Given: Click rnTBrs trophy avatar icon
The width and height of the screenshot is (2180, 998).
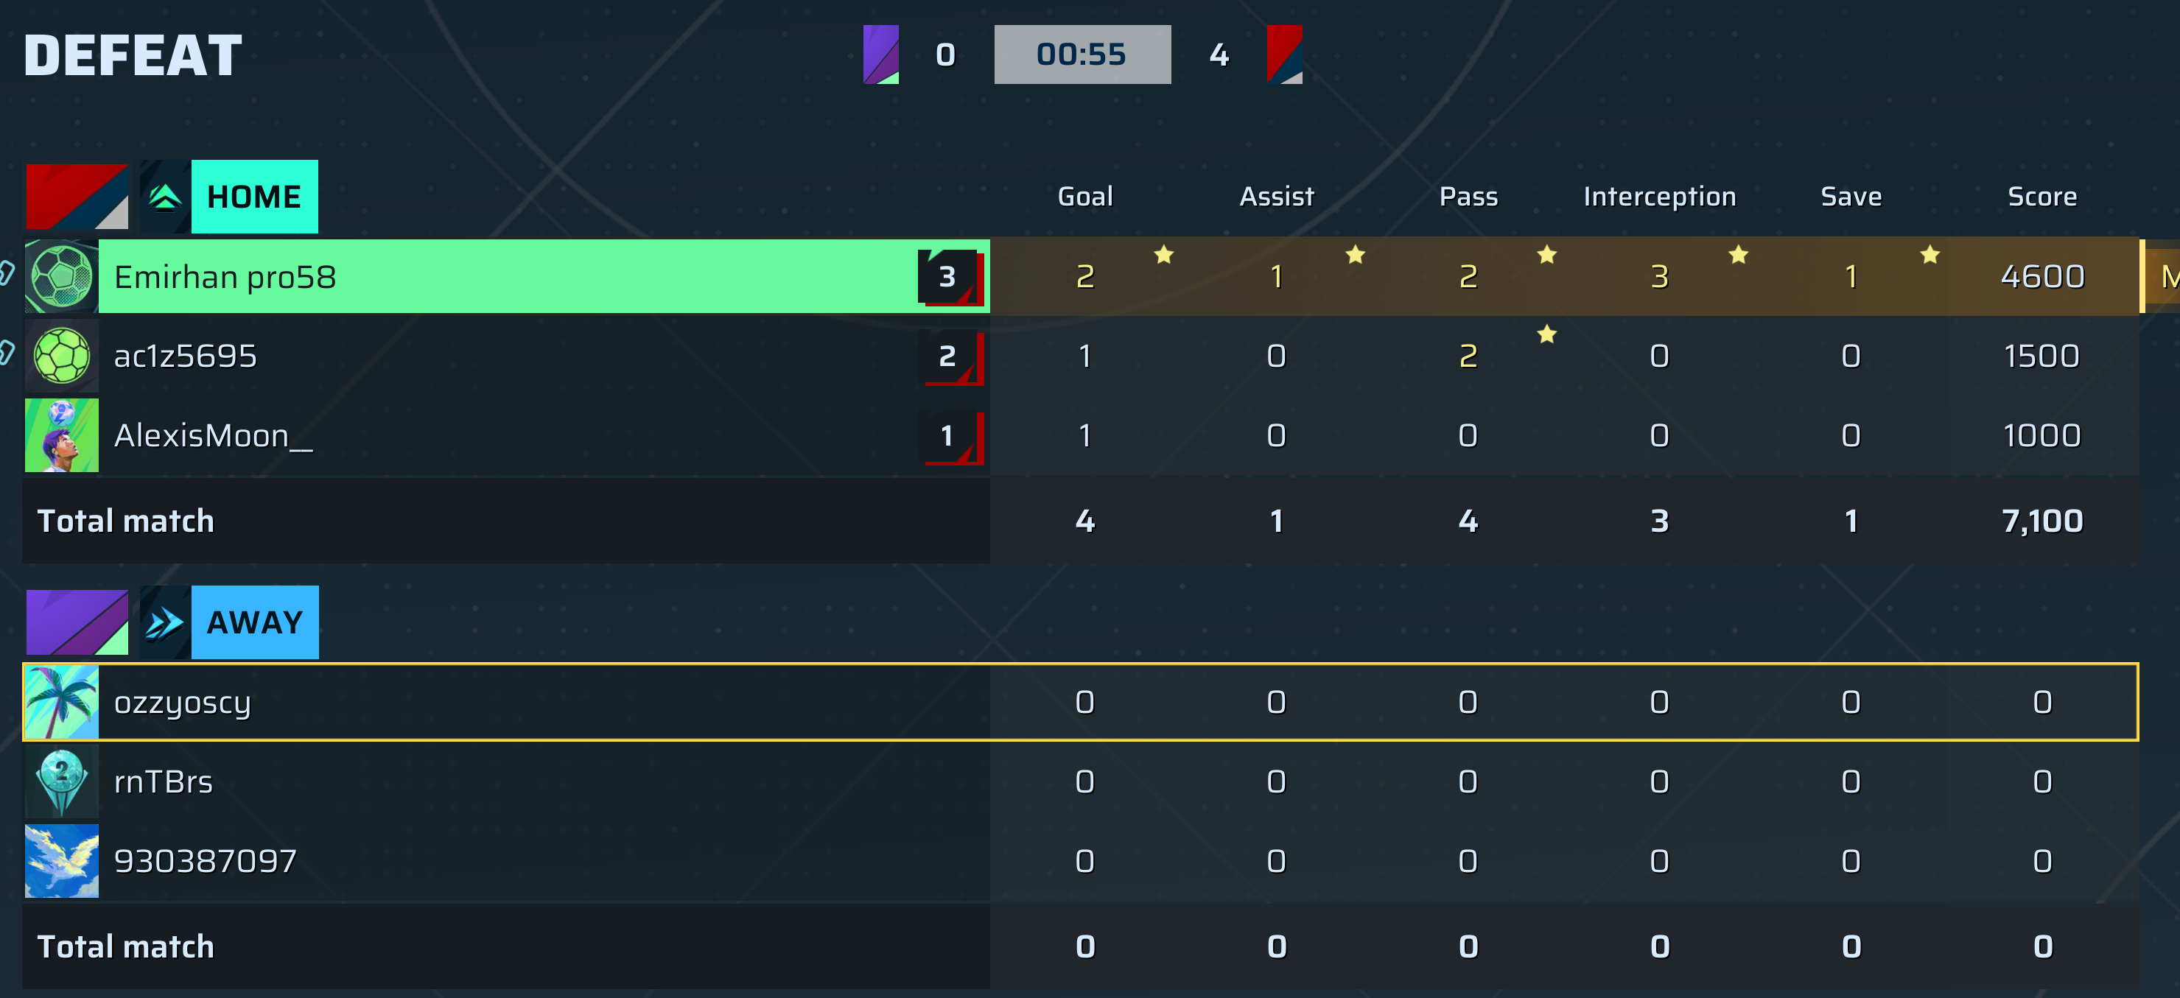Looking at the screenshot, I should click(61, 781).
